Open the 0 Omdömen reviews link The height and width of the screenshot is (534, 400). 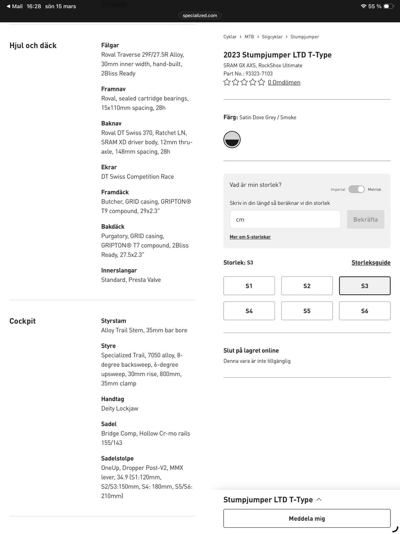[284, 83]
